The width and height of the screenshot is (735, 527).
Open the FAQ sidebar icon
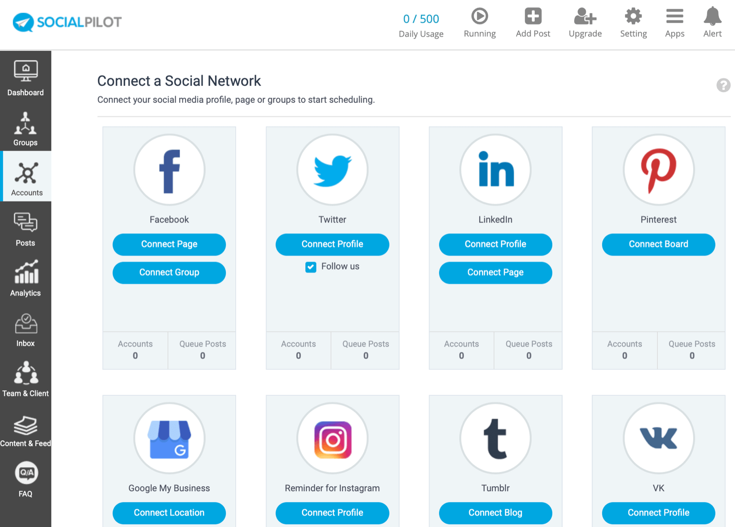pos(26,480)
